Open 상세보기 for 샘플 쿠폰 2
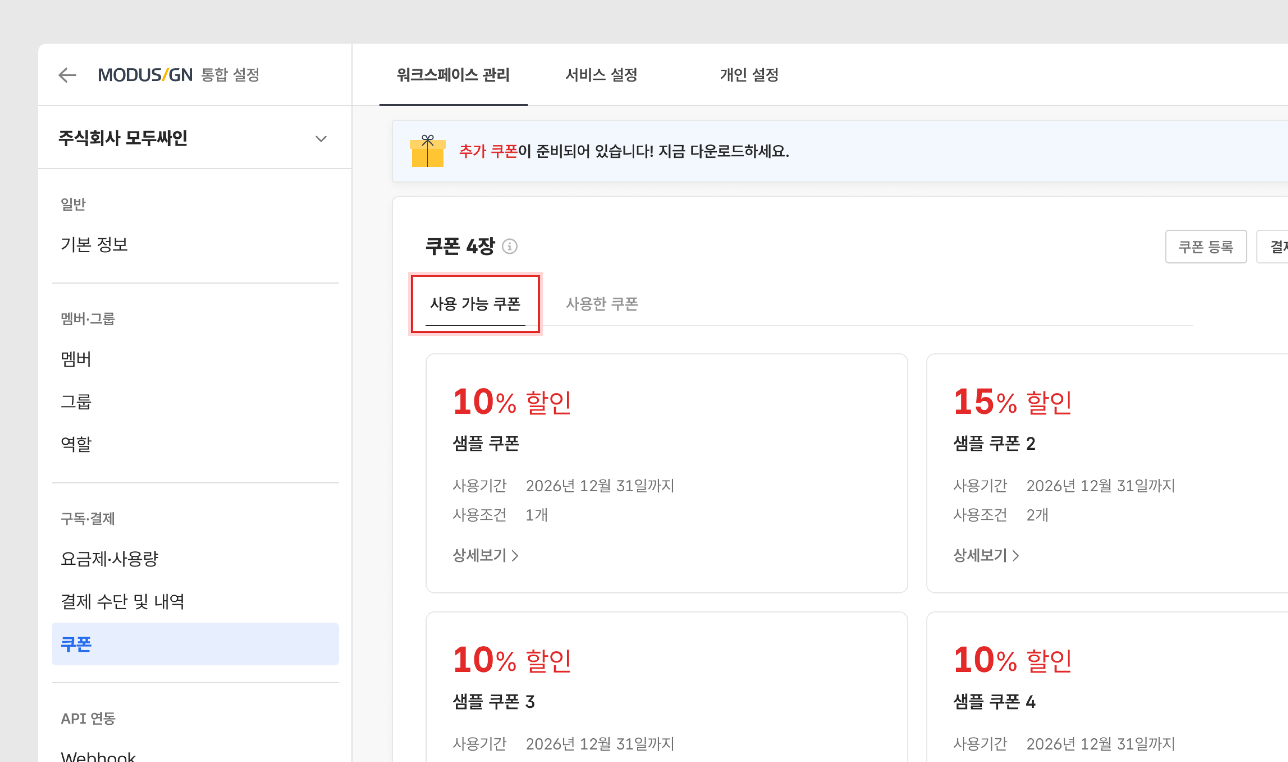 pos(986,555)
